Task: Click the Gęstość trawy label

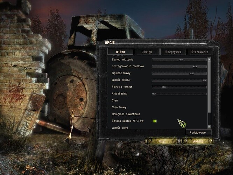Action: coord(121,73)
